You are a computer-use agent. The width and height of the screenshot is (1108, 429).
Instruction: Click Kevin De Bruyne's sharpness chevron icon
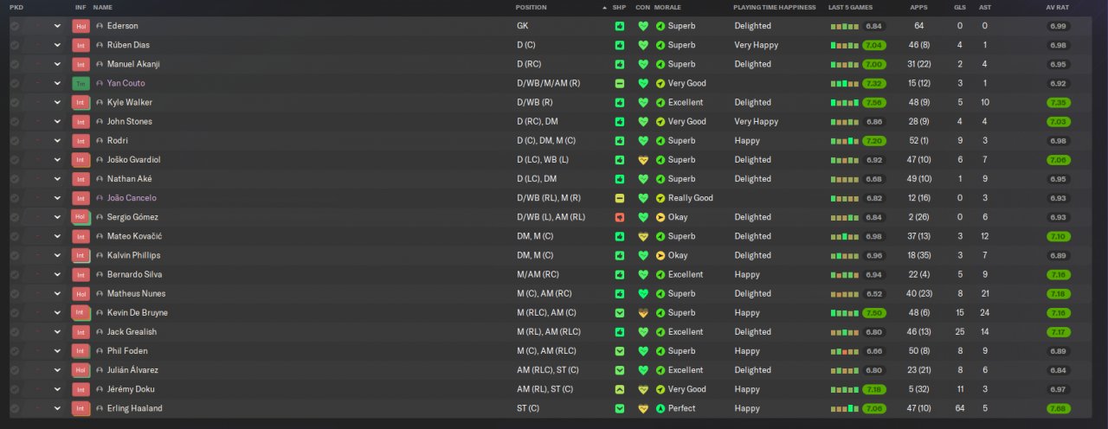click(619, 312)
